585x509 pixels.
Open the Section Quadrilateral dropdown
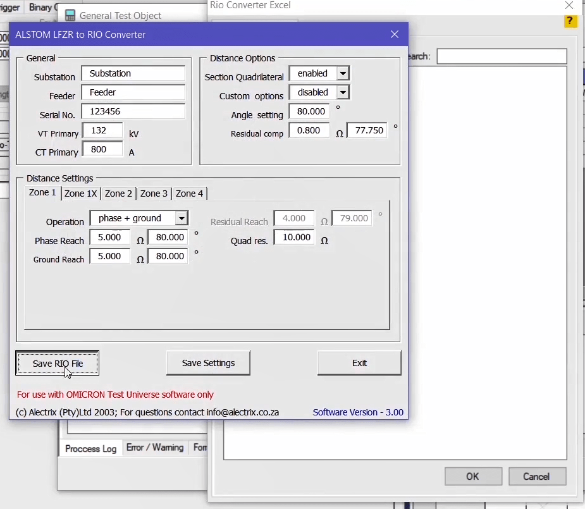click(343, 73)
